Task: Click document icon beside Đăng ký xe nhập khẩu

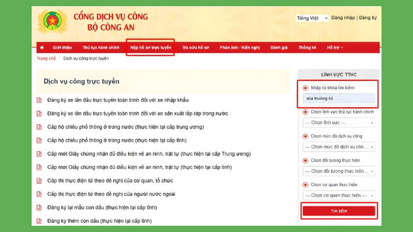Action: (x=39, y=100)
